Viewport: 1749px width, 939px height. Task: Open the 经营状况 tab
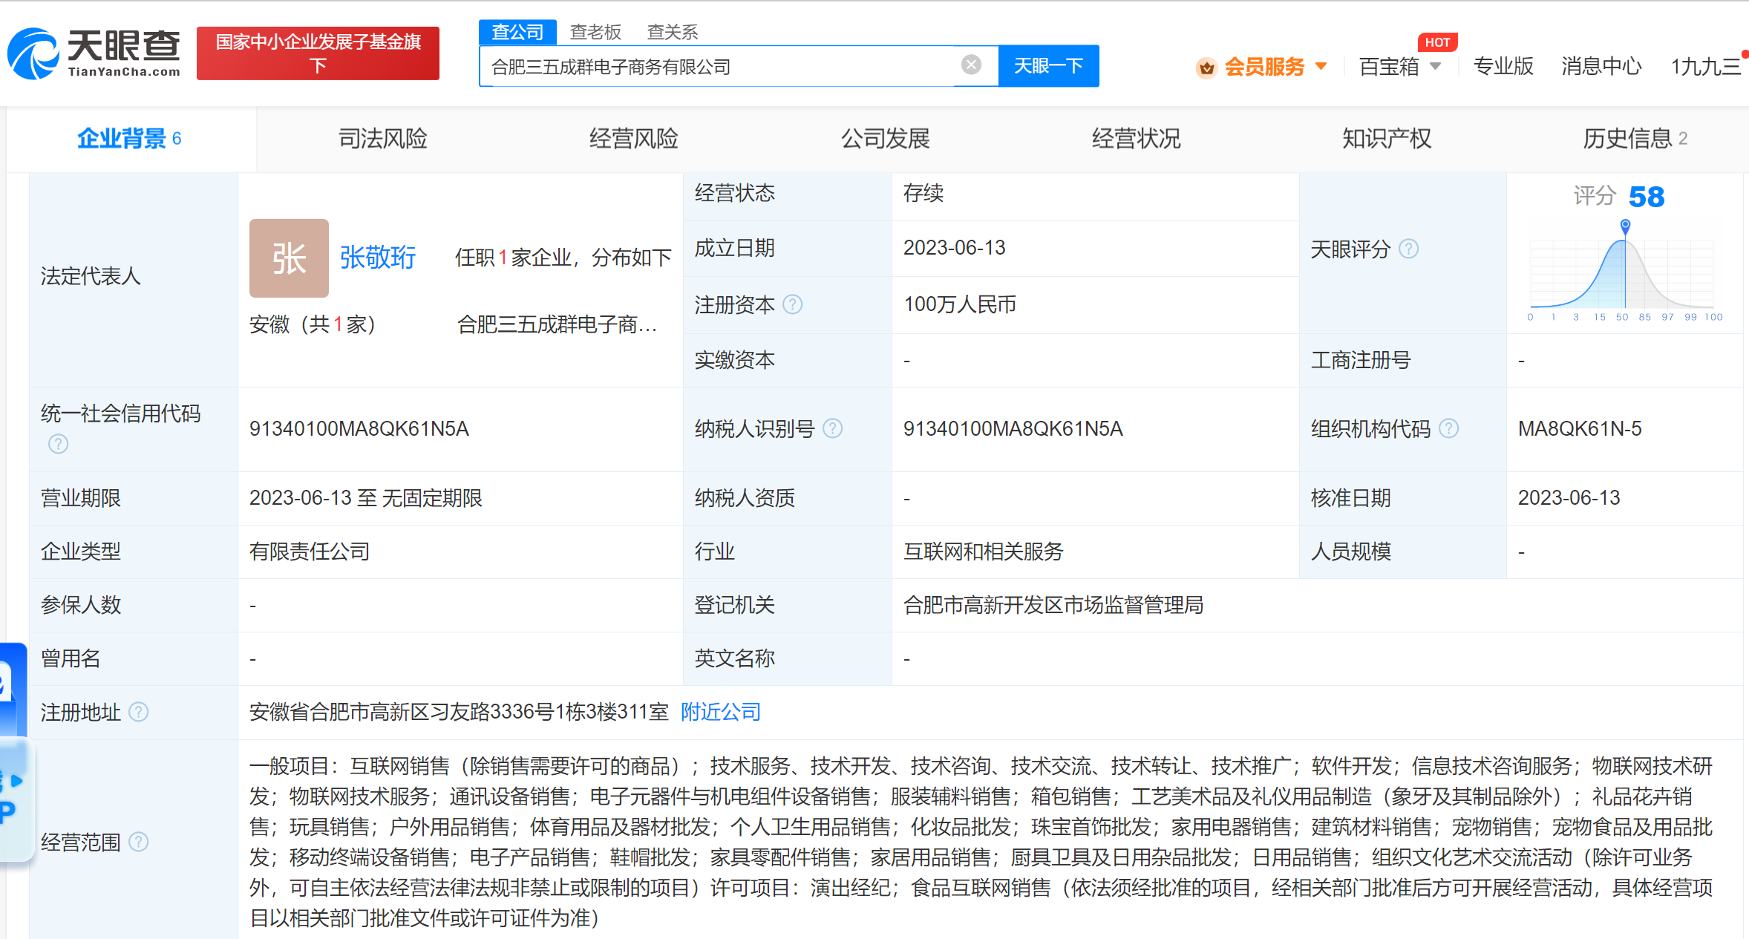click(1136, 138)
